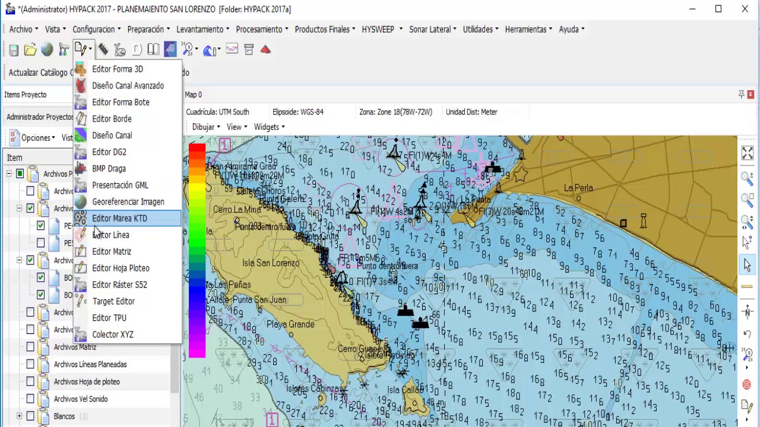Click Actualizar Catálogo button
Screen dimensions: 760x427
click(40, 72)
